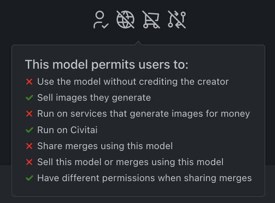Click the crossed-out merge branches icon
The height and width of the screenshot is (203, 275).
click(177, 20)
